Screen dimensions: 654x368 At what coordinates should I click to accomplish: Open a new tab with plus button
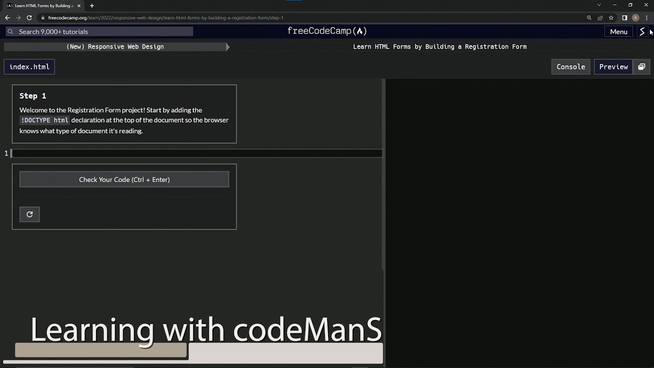click(x=92, y=6)
